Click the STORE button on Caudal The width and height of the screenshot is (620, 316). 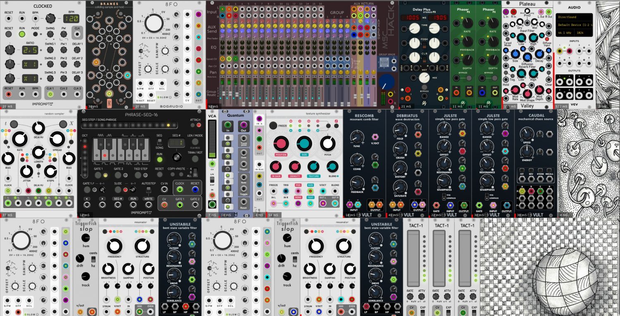541,170
